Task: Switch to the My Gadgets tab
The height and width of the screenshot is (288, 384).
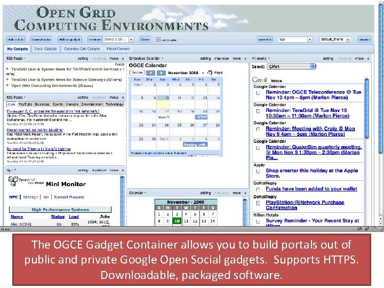Action: pos(18,49)
